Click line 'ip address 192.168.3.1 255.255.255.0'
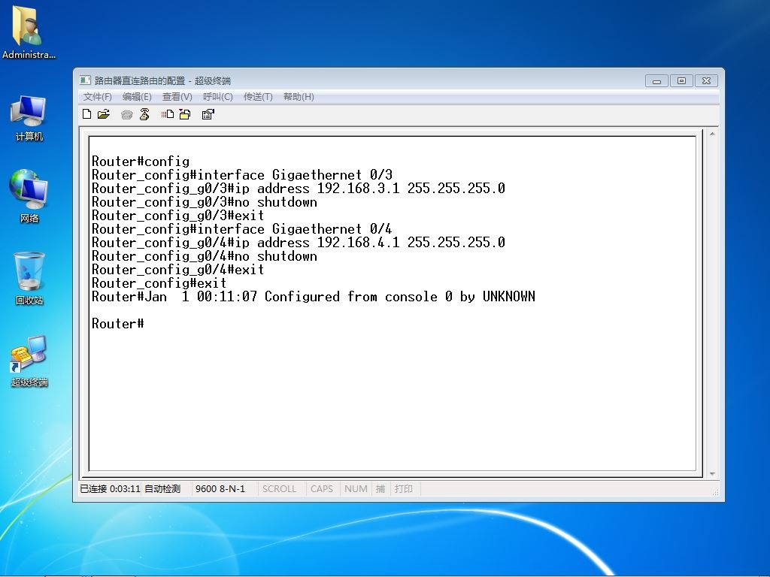This screenshot has width=770, height=577. (298, 189)
